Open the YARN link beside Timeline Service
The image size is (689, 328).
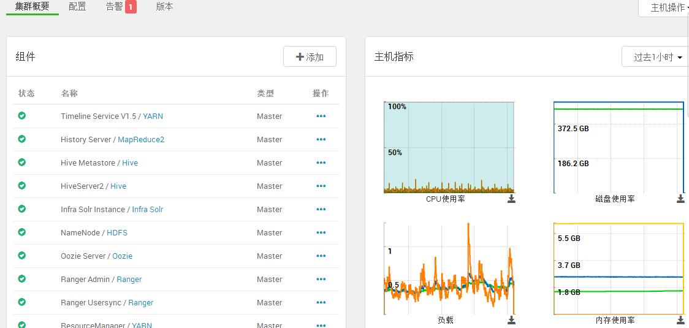153,116
